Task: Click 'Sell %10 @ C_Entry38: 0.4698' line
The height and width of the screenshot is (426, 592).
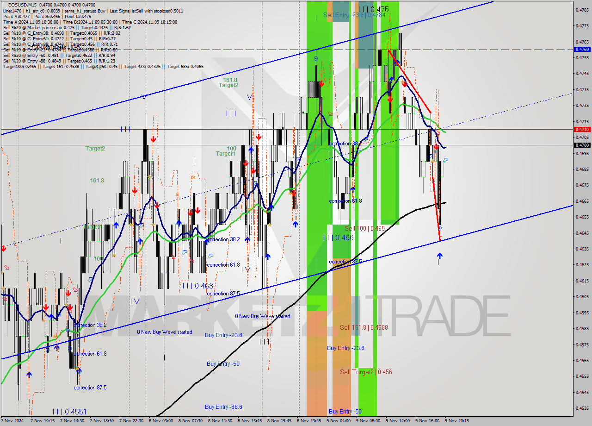Action: point(62,33)
